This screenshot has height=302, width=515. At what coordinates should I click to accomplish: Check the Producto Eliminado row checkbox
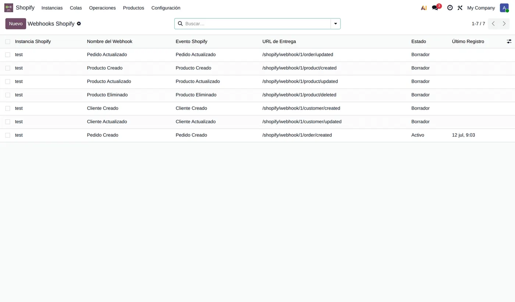click(x=8, y=95)
